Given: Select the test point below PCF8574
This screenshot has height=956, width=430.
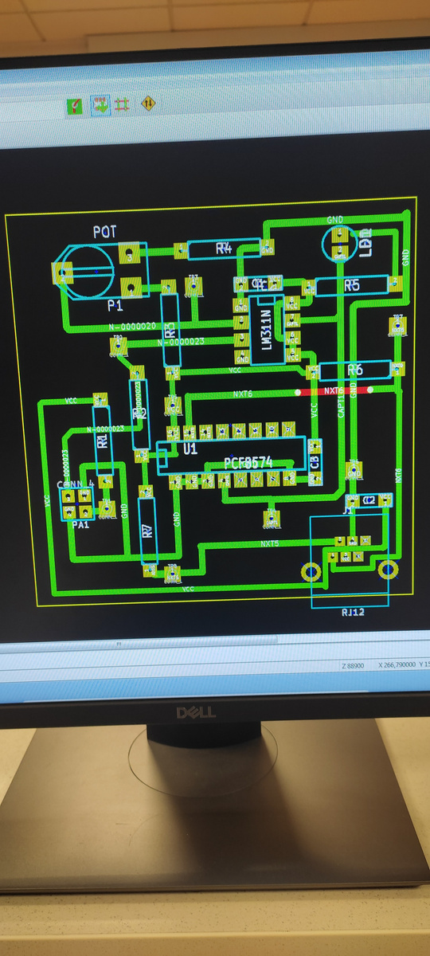Looking at the screenshot, I should 271,519.
